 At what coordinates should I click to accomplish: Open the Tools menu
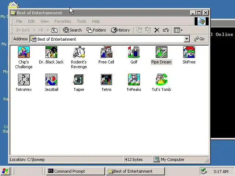82,21
